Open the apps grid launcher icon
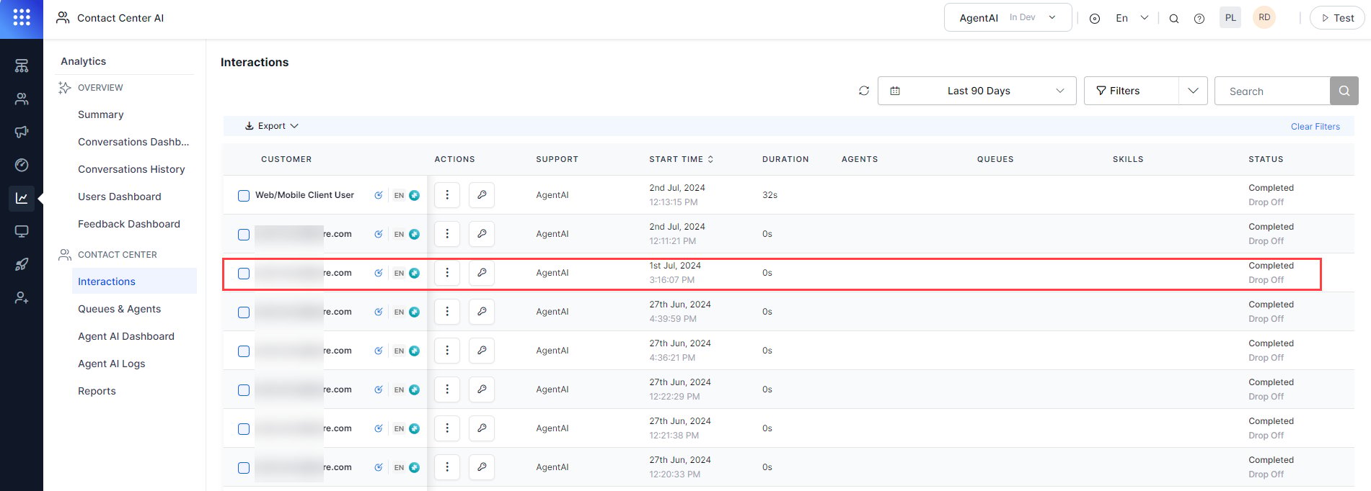 22,18
